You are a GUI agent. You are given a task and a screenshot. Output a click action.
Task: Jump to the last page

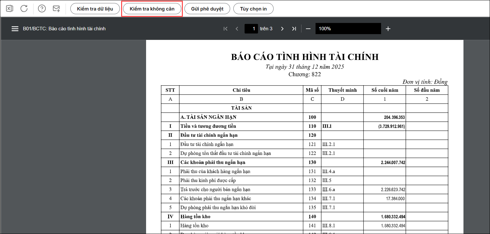pos(294,29)
